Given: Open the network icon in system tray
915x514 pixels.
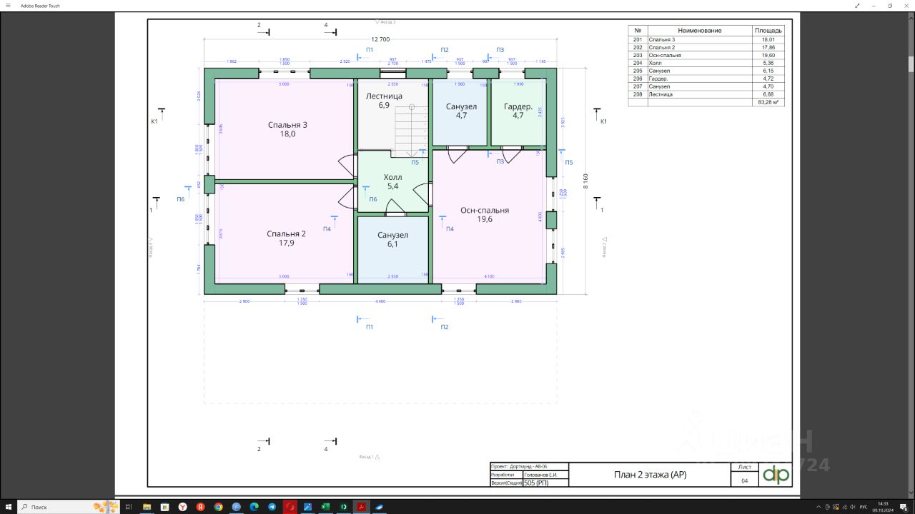Looking at the screenshot, I should pyautogui.click(x=844, y=507).
